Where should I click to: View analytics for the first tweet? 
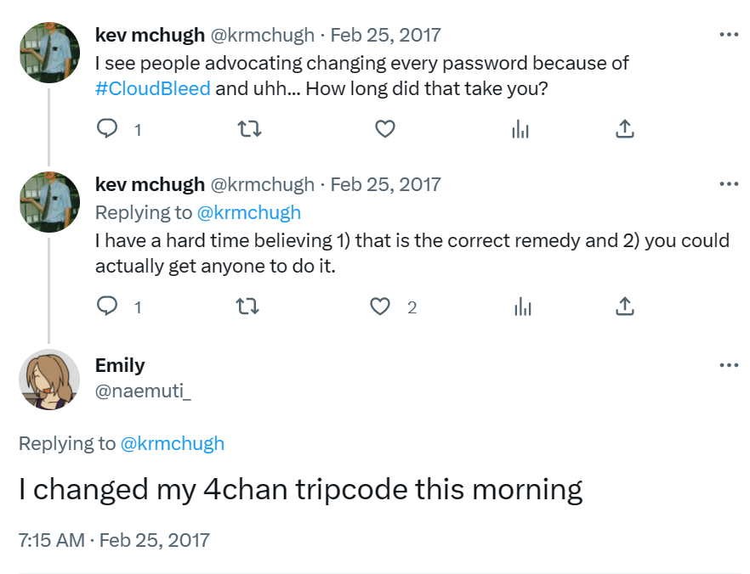[521, 129]
